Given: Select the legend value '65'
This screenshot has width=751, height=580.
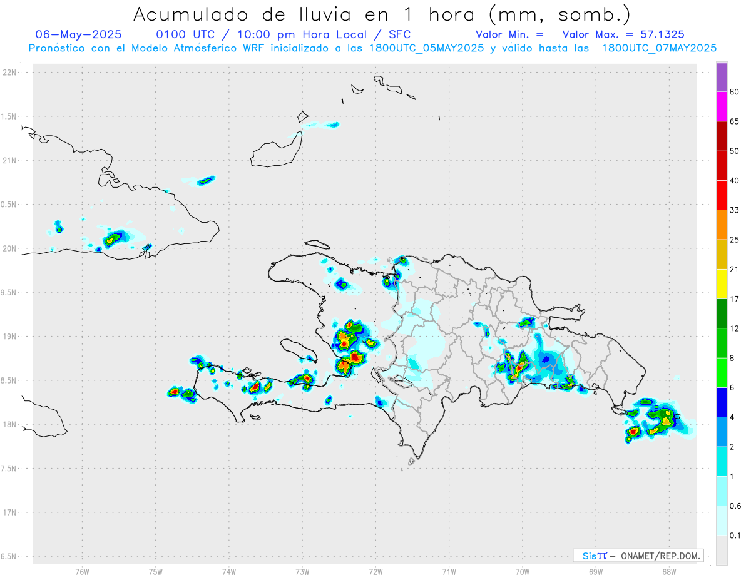Looking at the screenshot, I should coord(735,122).
